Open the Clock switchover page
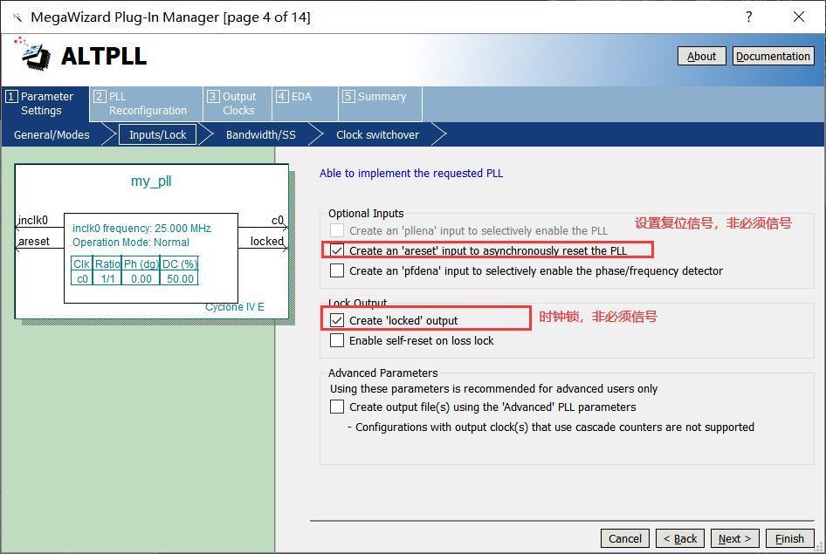The width and height of the screenshot is (826, 554). [x=378, y=134]
